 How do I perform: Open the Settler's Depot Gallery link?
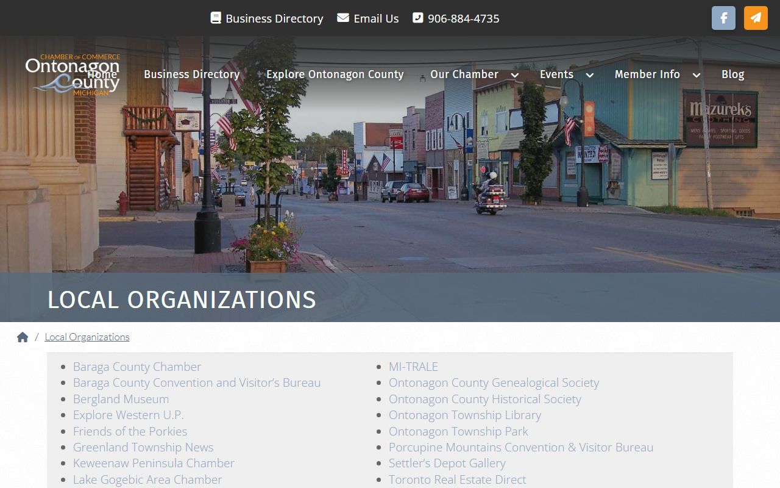[447, 463]
